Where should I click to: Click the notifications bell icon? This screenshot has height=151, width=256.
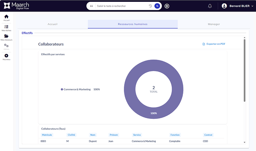pos(210,6)
